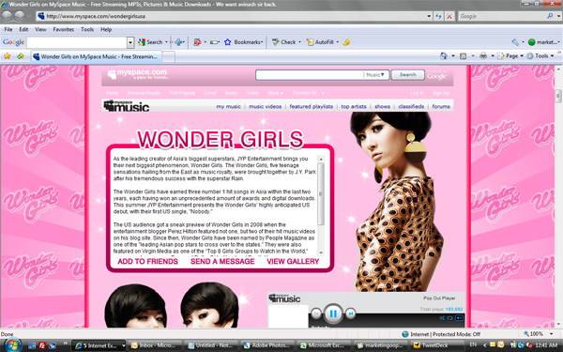This screenshot has height=352, width=563.
Task: Click the green status dot by the market account
Action: click(x=532, y=42)
